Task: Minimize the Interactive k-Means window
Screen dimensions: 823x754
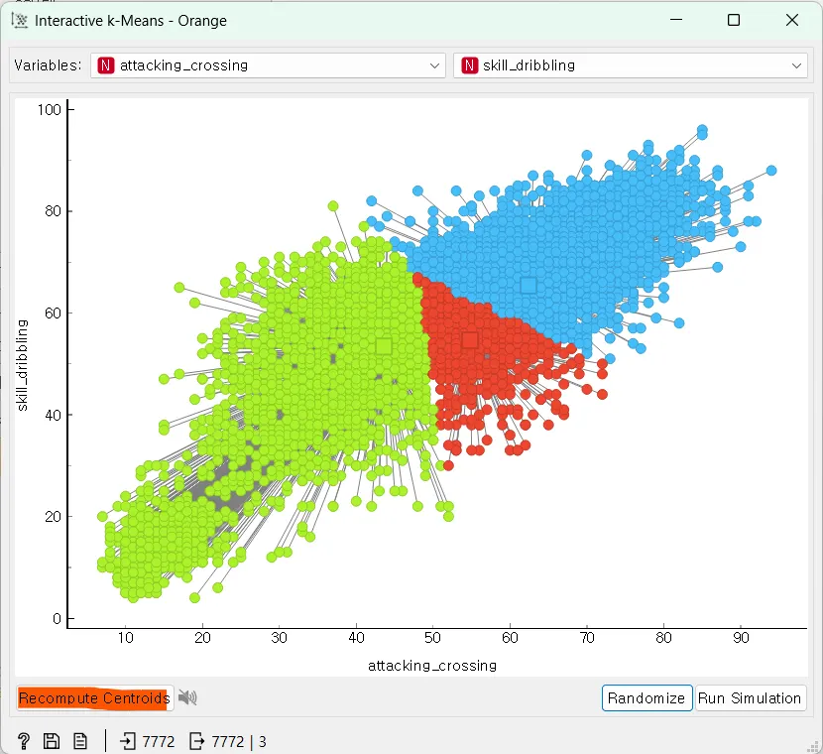Action: pos(676,20)
